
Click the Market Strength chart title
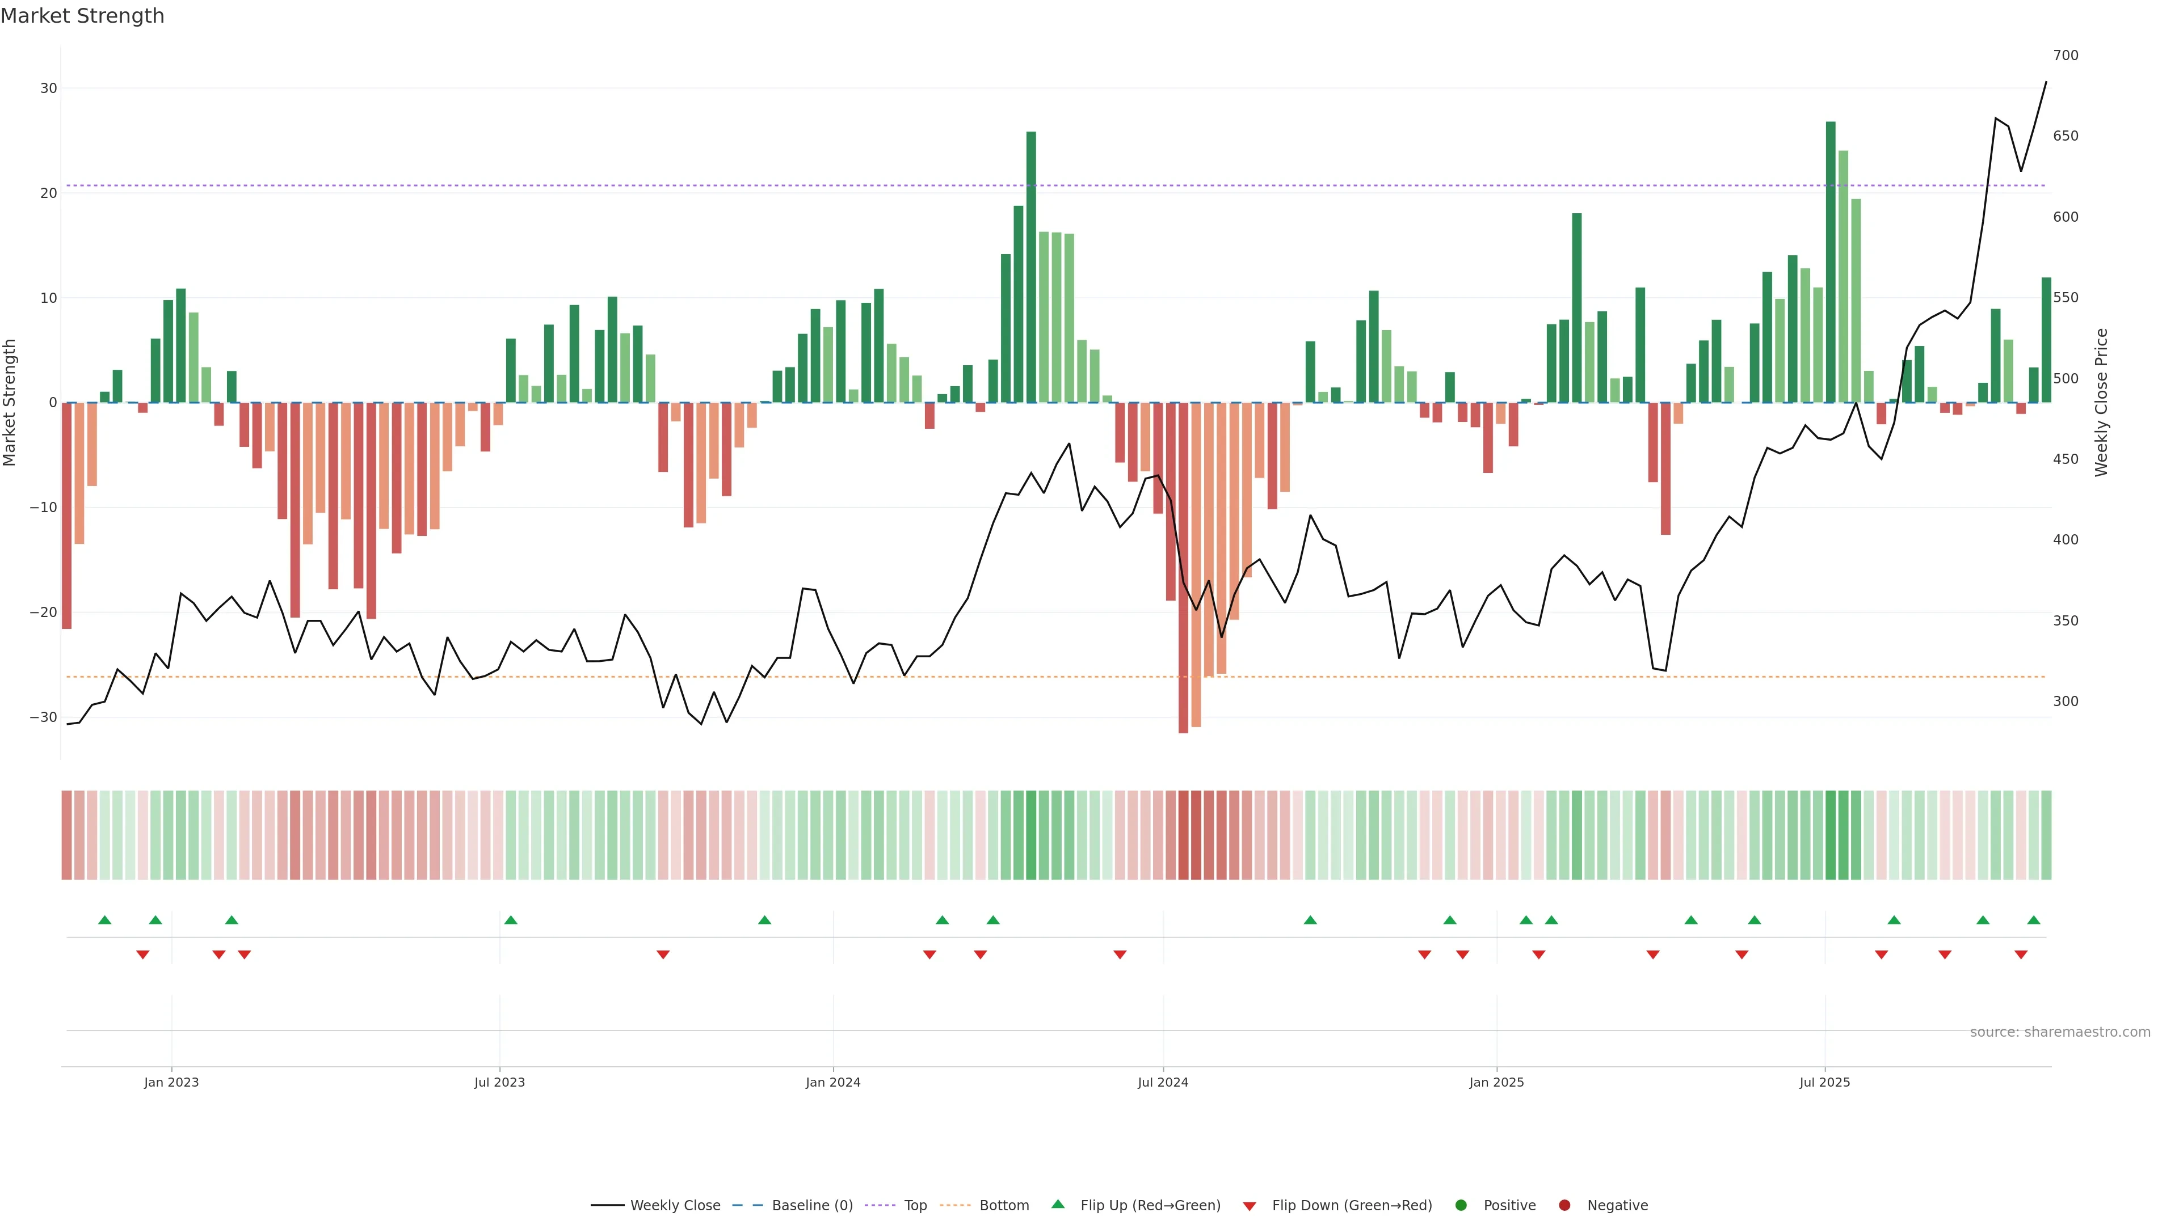[82, 16]
